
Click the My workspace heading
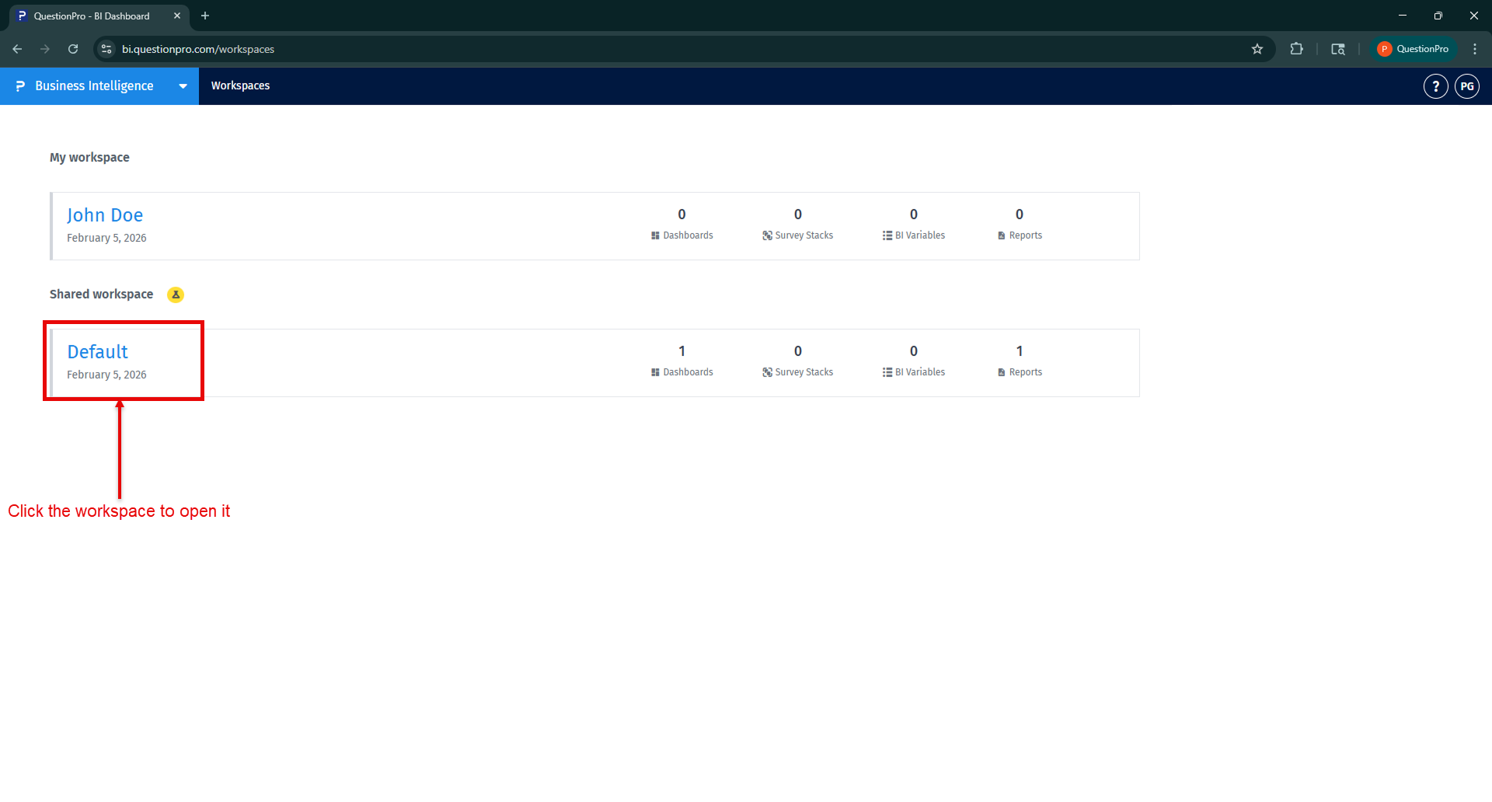tap(89, 157)
